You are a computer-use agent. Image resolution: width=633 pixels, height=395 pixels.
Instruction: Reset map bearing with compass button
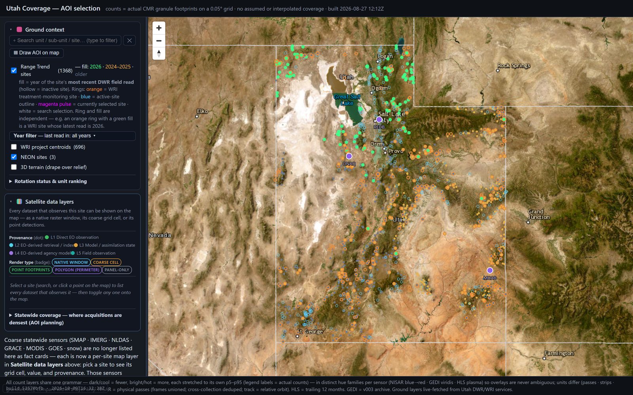point(159,53)
